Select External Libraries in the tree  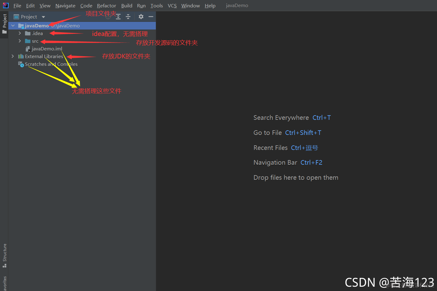click(x=82, y=56)
